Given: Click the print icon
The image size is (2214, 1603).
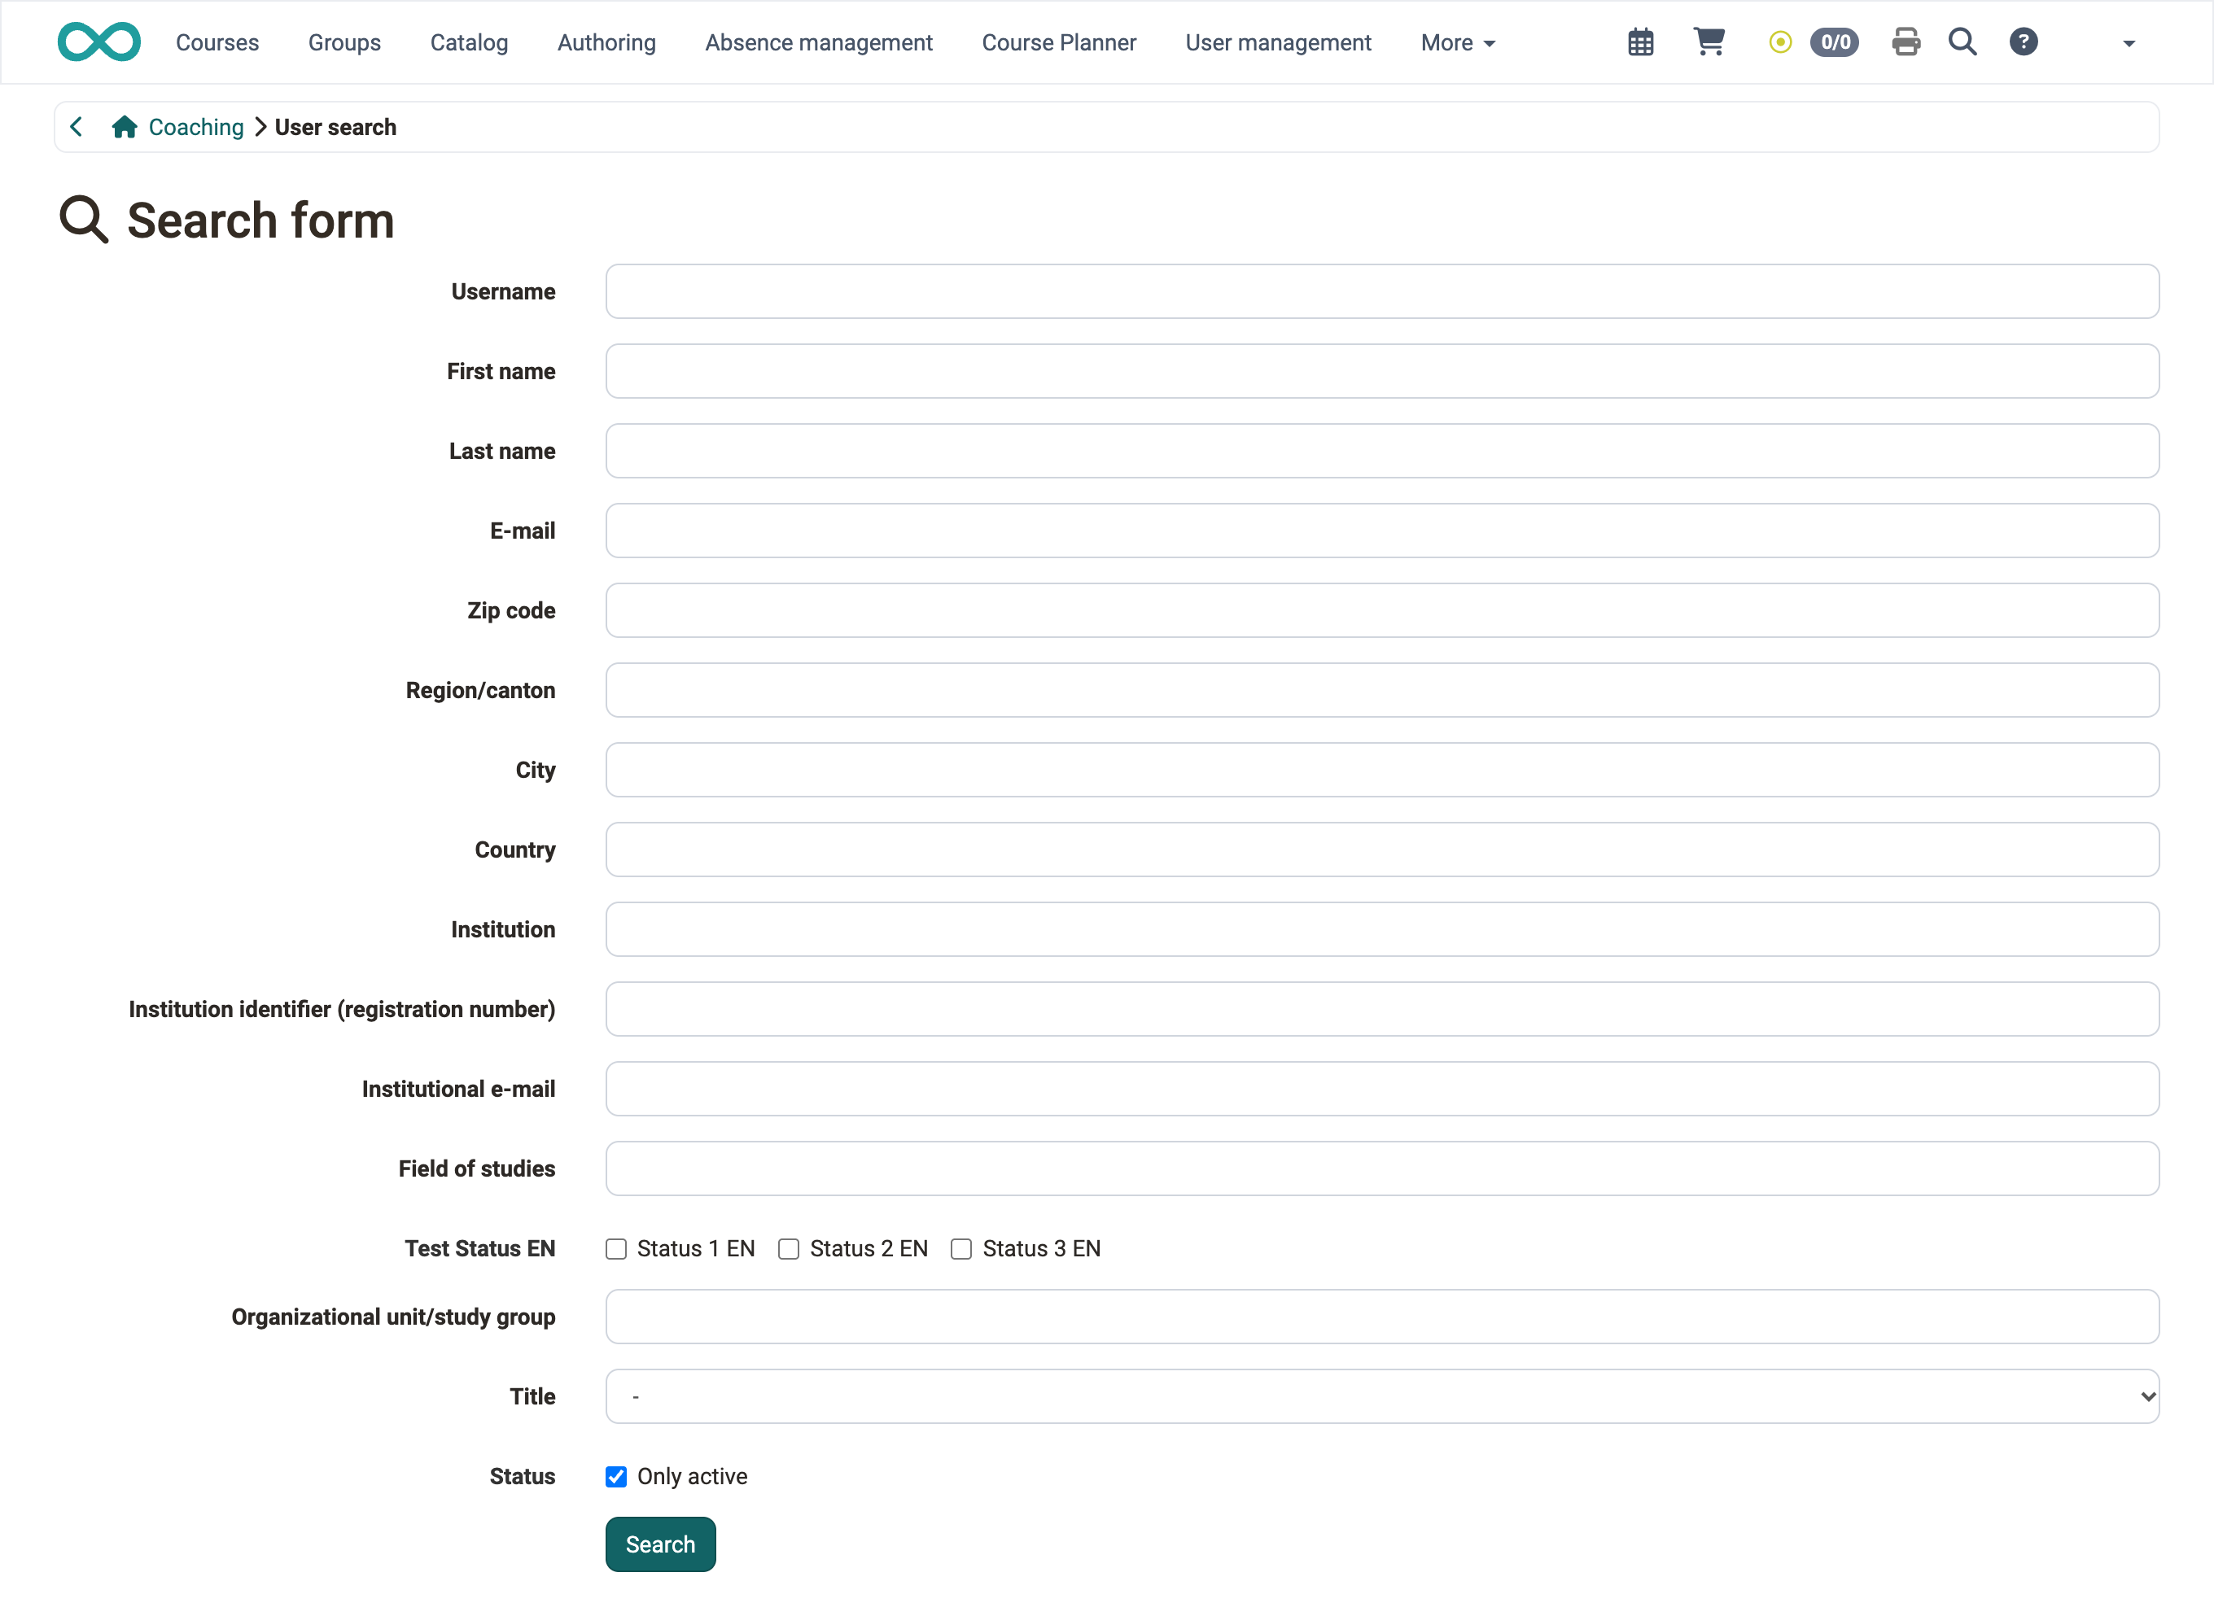Looking at the screenshot, I should (1906, 42).
